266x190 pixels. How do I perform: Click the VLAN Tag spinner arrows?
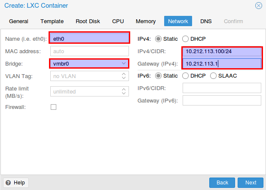(124, 76)
